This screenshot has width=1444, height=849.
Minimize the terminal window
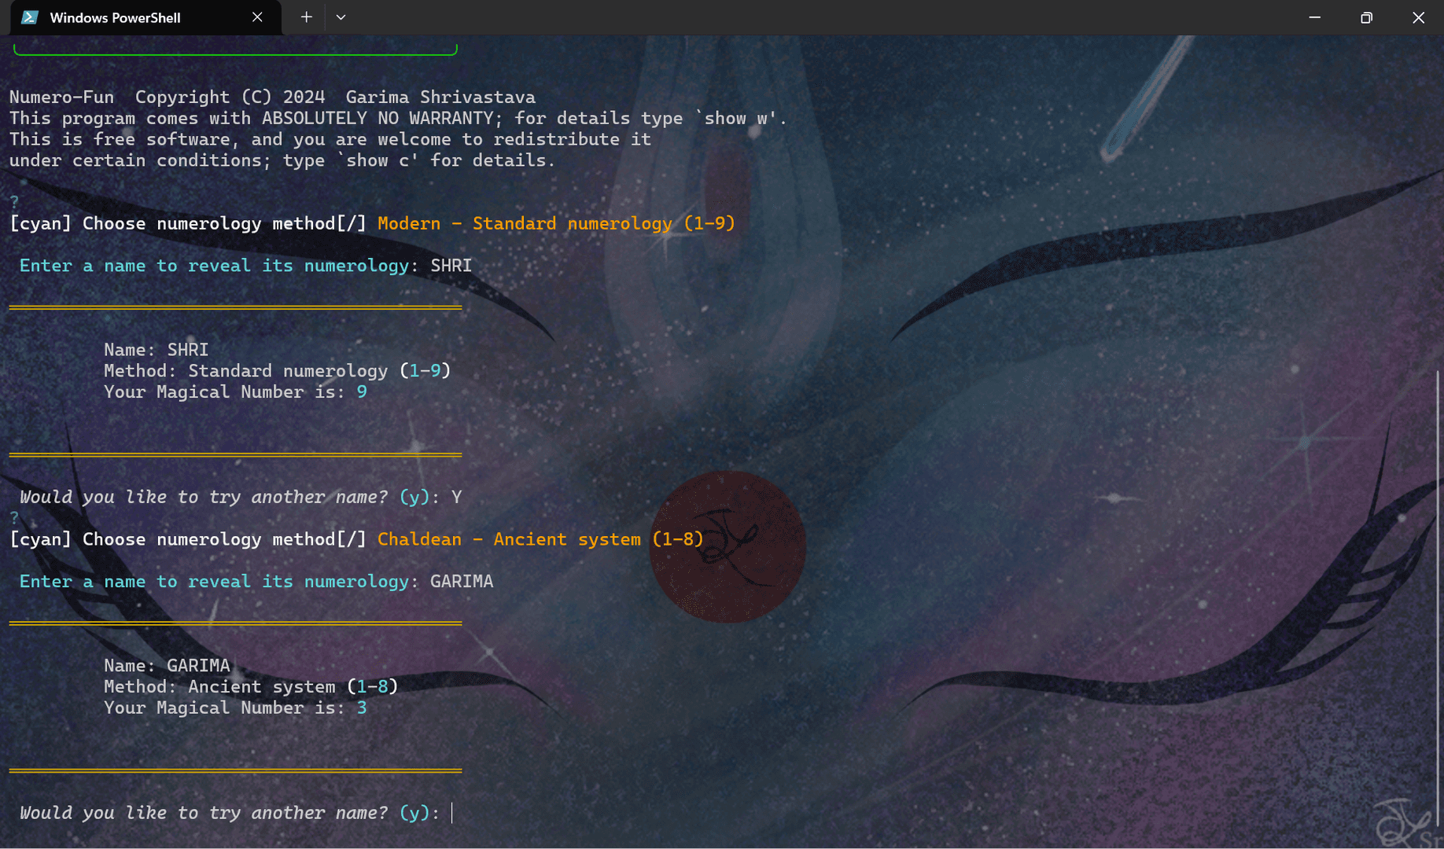[x=1314, y=17]
